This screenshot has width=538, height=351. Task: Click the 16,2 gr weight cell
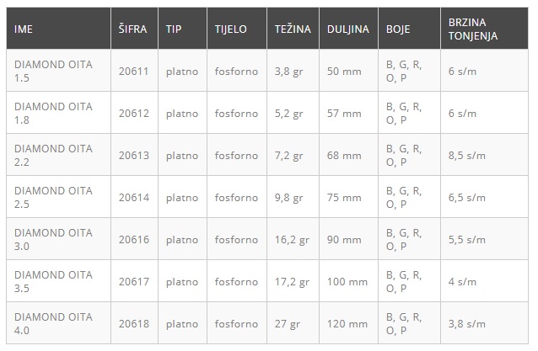pyautogui.click(x=292, y=239)
